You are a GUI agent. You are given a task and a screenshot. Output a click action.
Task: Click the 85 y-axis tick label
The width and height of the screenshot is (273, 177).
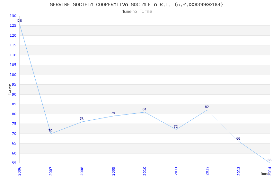[x=14, y=104]
